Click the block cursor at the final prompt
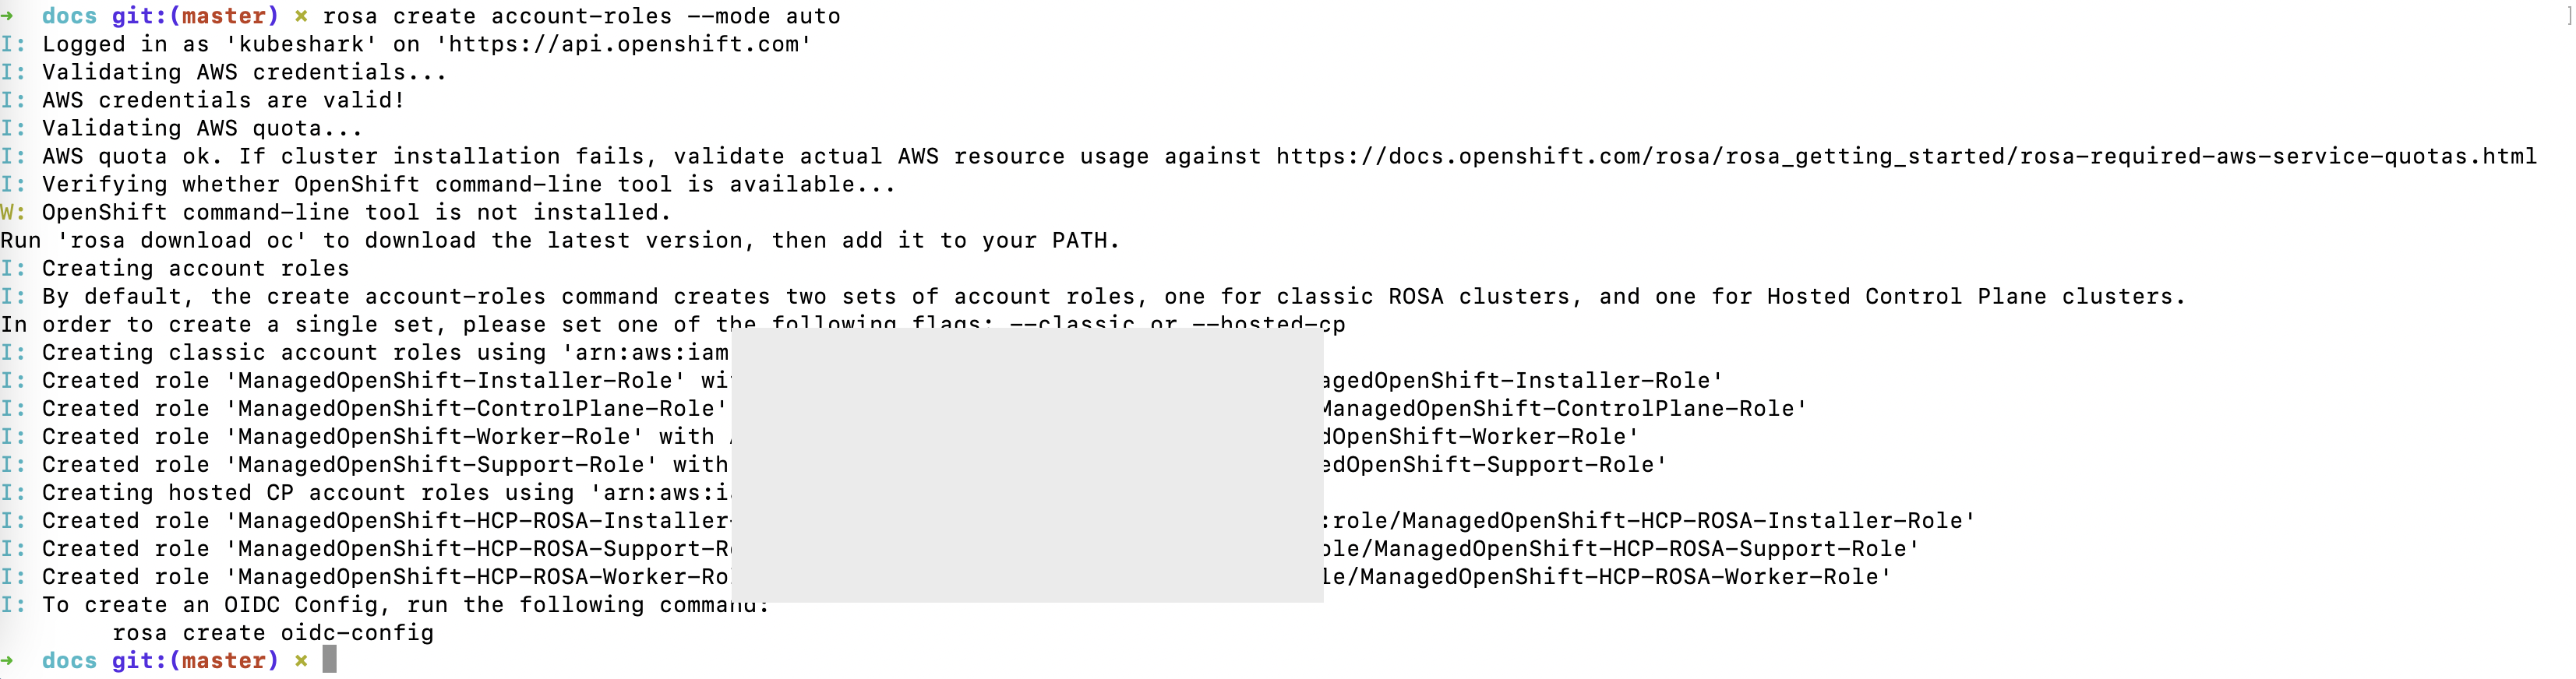 coord(329,660)
